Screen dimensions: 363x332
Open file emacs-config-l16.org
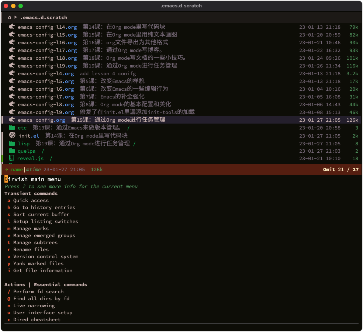point(47,42)
